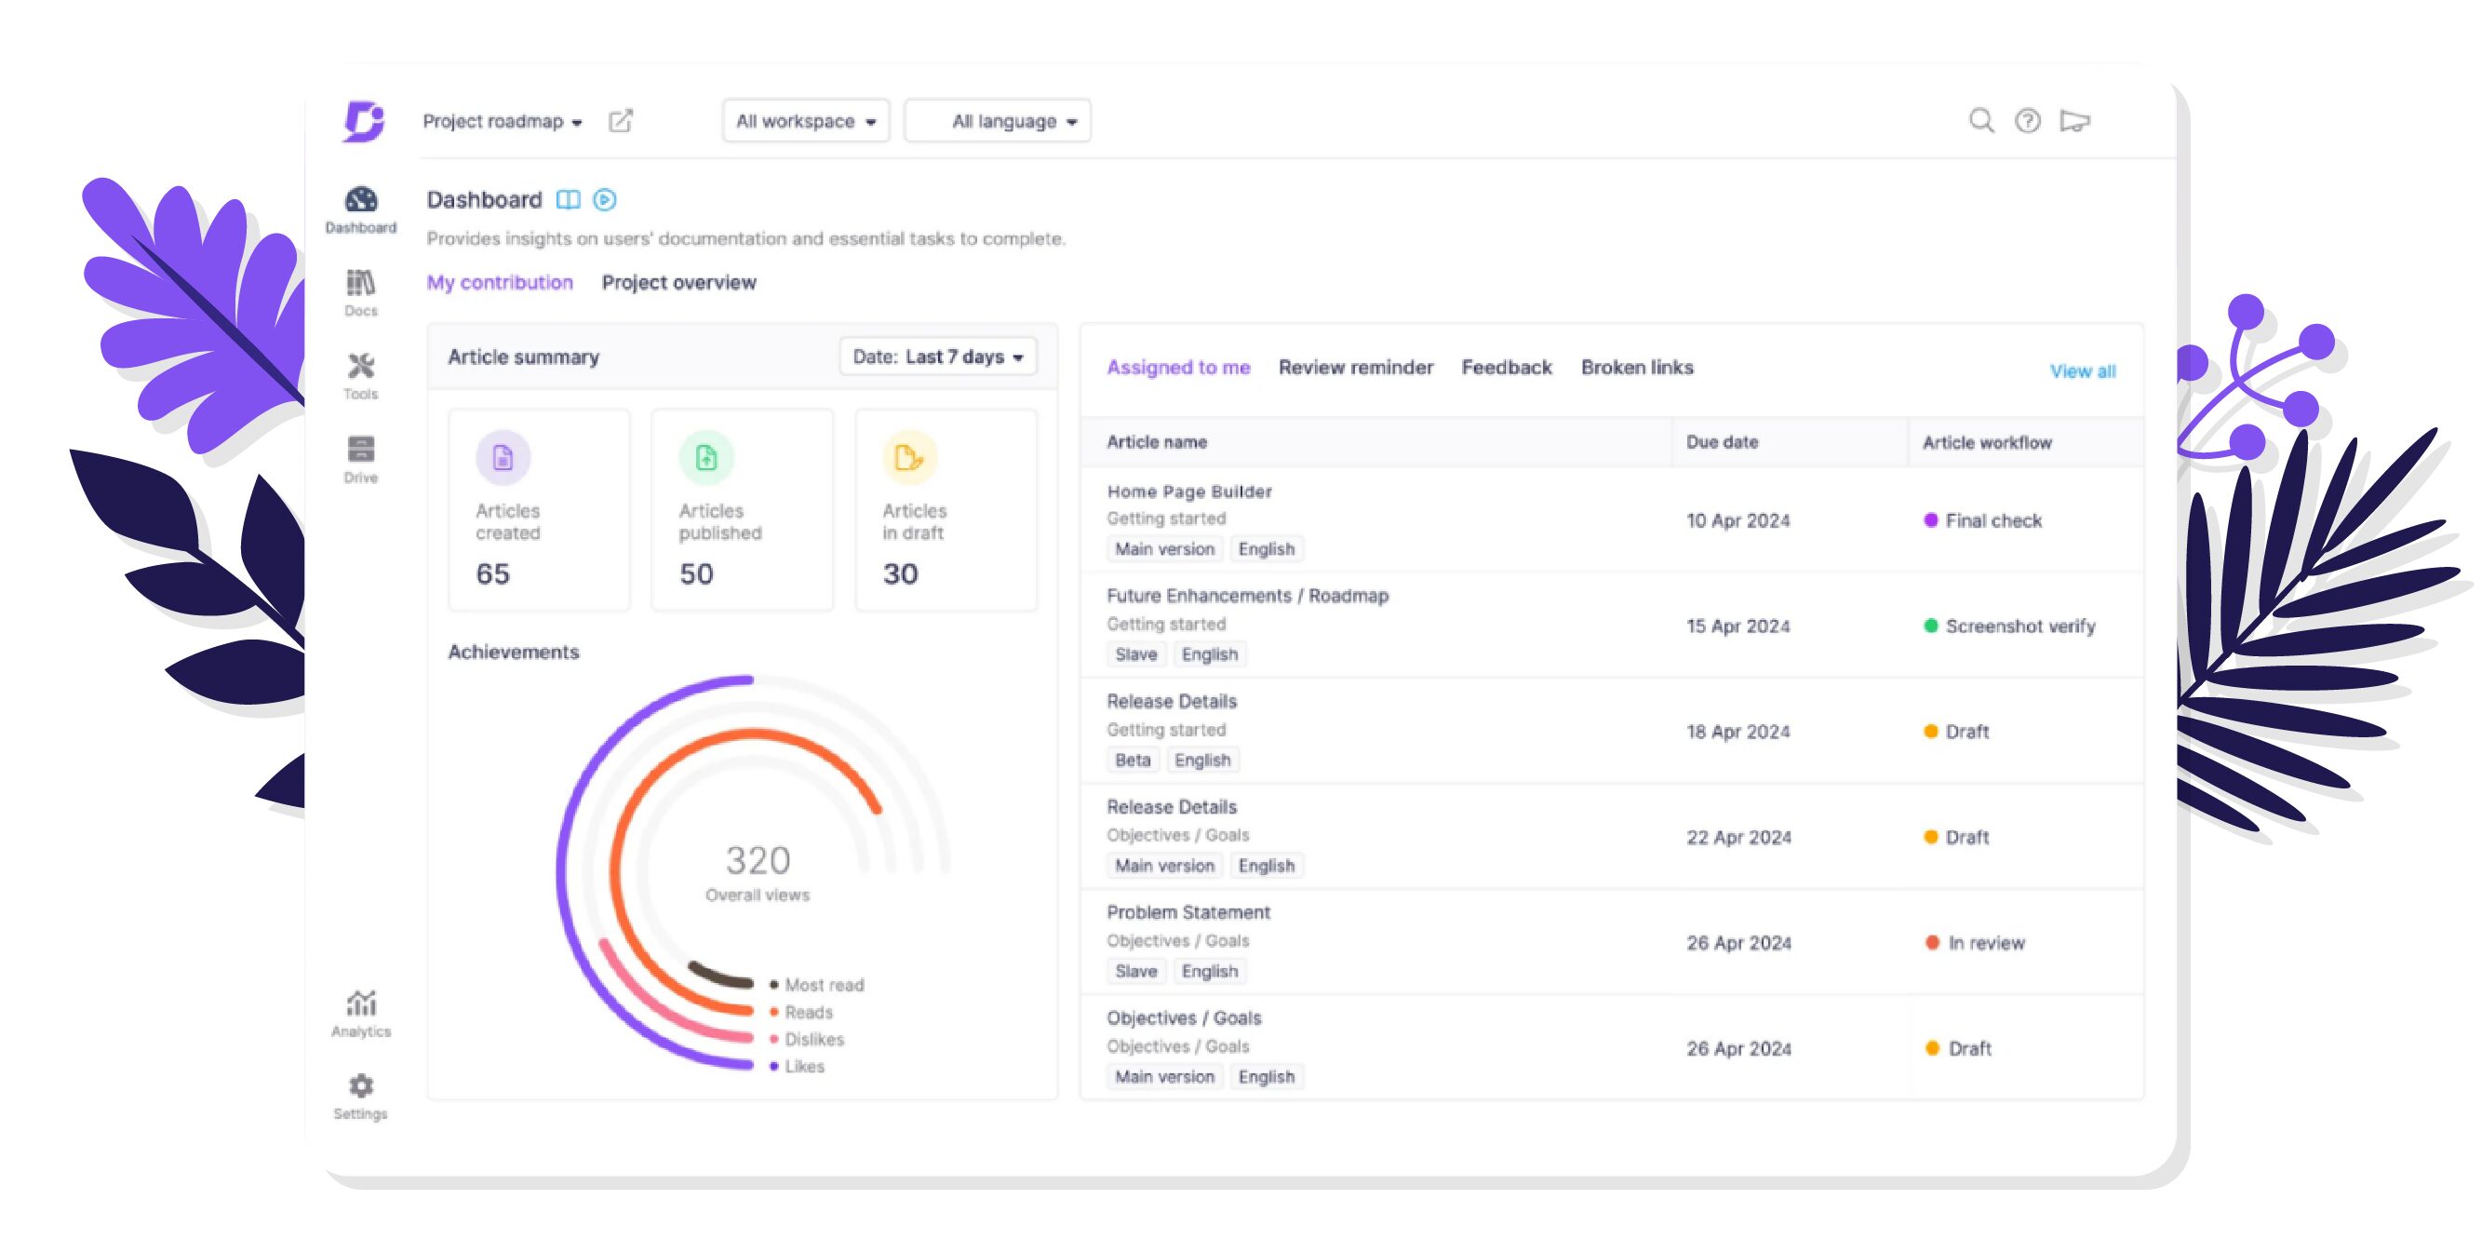Click the Document360 logo icon
Image resolution: width=2482 pixels, height=1239 pixels.
(363, 121)
